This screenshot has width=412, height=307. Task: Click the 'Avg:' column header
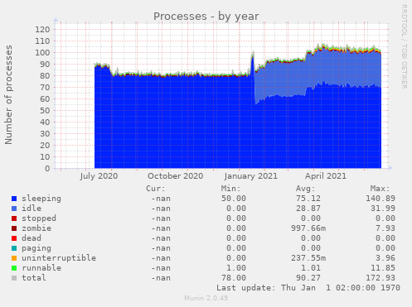(x=306, y=189)
